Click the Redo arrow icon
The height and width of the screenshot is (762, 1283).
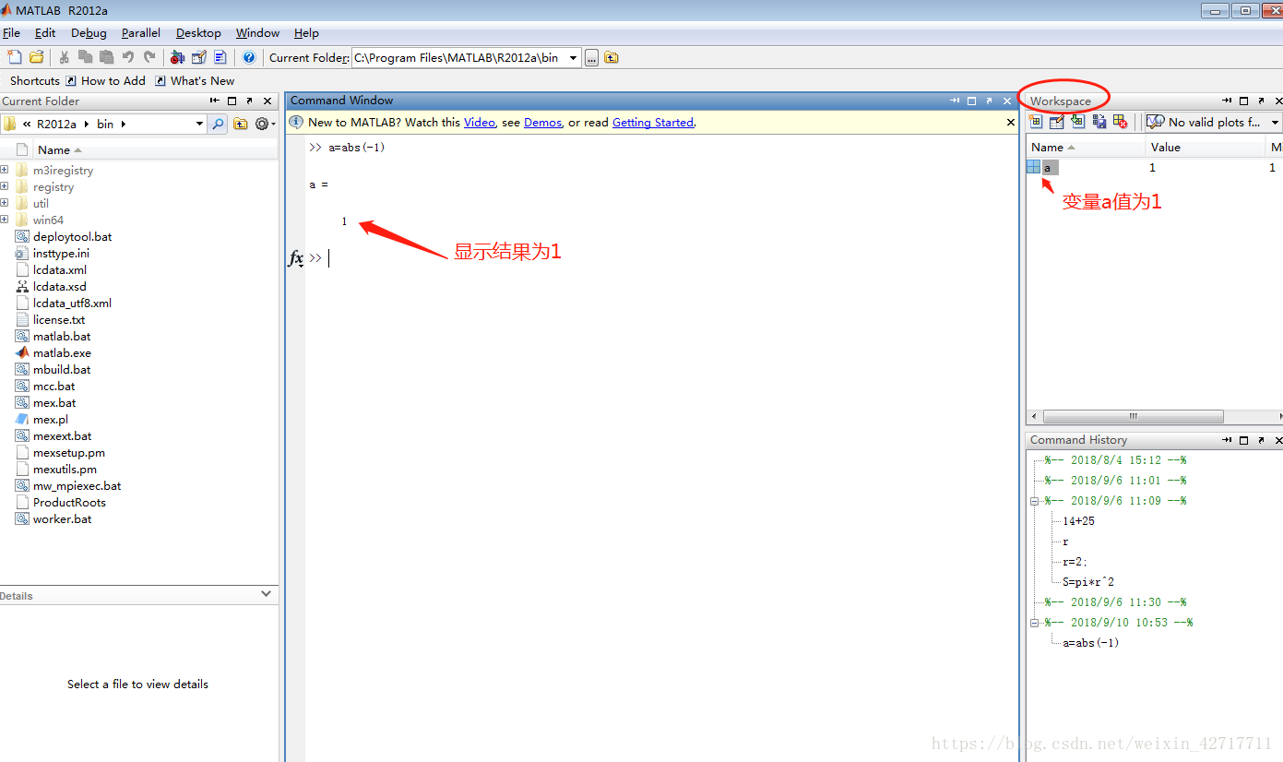(149, 57)
